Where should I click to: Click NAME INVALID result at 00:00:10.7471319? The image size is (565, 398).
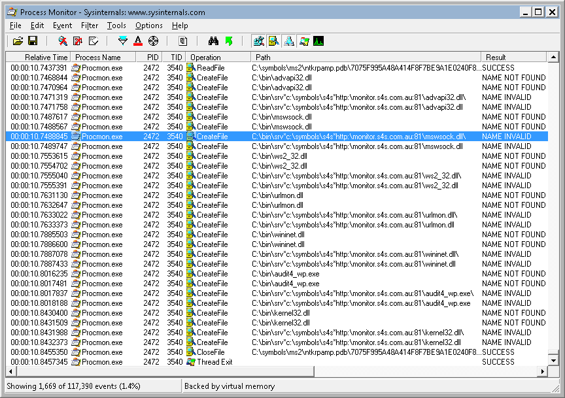click(x=507, y=97)
